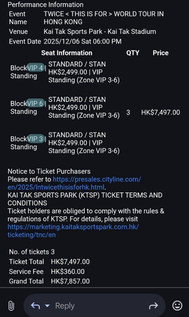This screenshot has width=189, height=317.
Task: Select the highlighted VIP 4 block label
Action: (36, 68)
